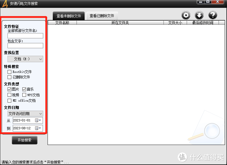Open the calendar picker for the 到 date
The image size is (227, 165).
click(x=38, y=128)
